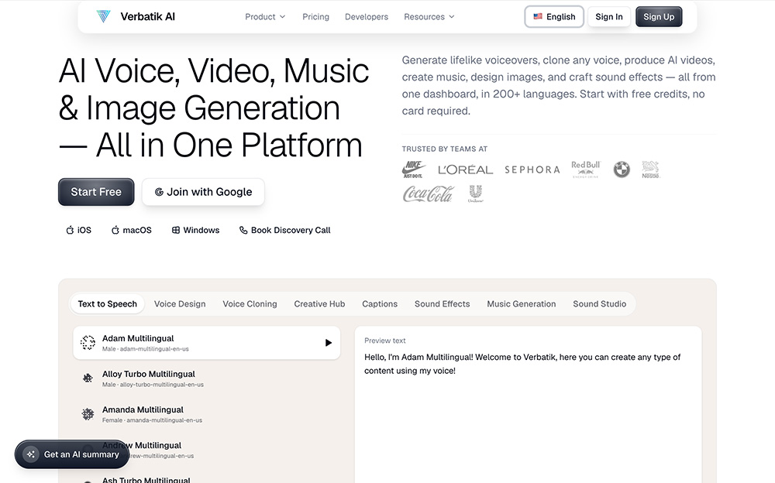
Task: Open the iOS app link
Action: click(x=78, y=230)
